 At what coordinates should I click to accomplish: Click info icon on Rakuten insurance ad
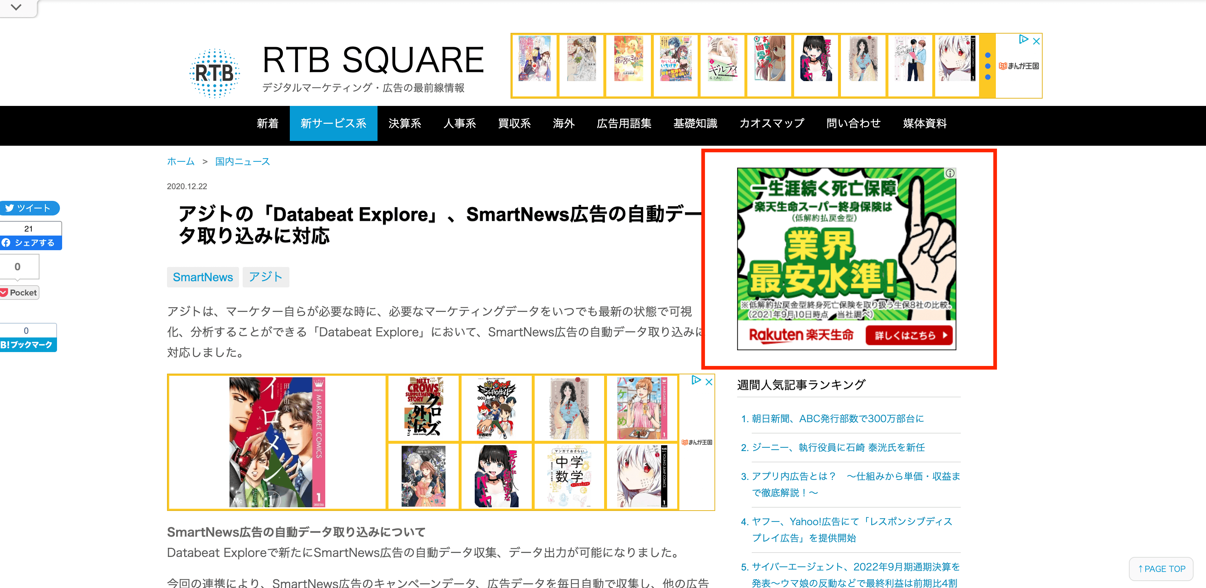(x=950, y=173)
